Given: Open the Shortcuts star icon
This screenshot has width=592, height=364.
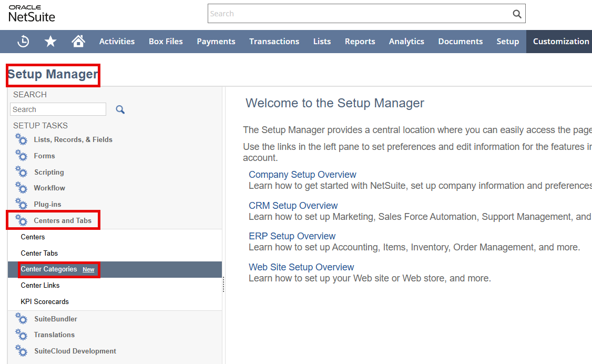Looking at the screenshot, I should (50, 41).
